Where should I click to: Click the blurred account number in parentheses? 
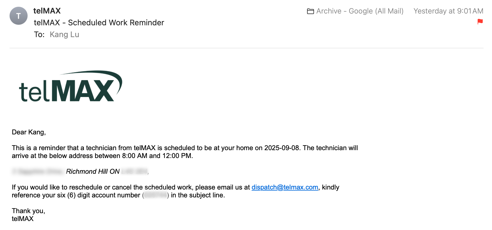[156, 195]
